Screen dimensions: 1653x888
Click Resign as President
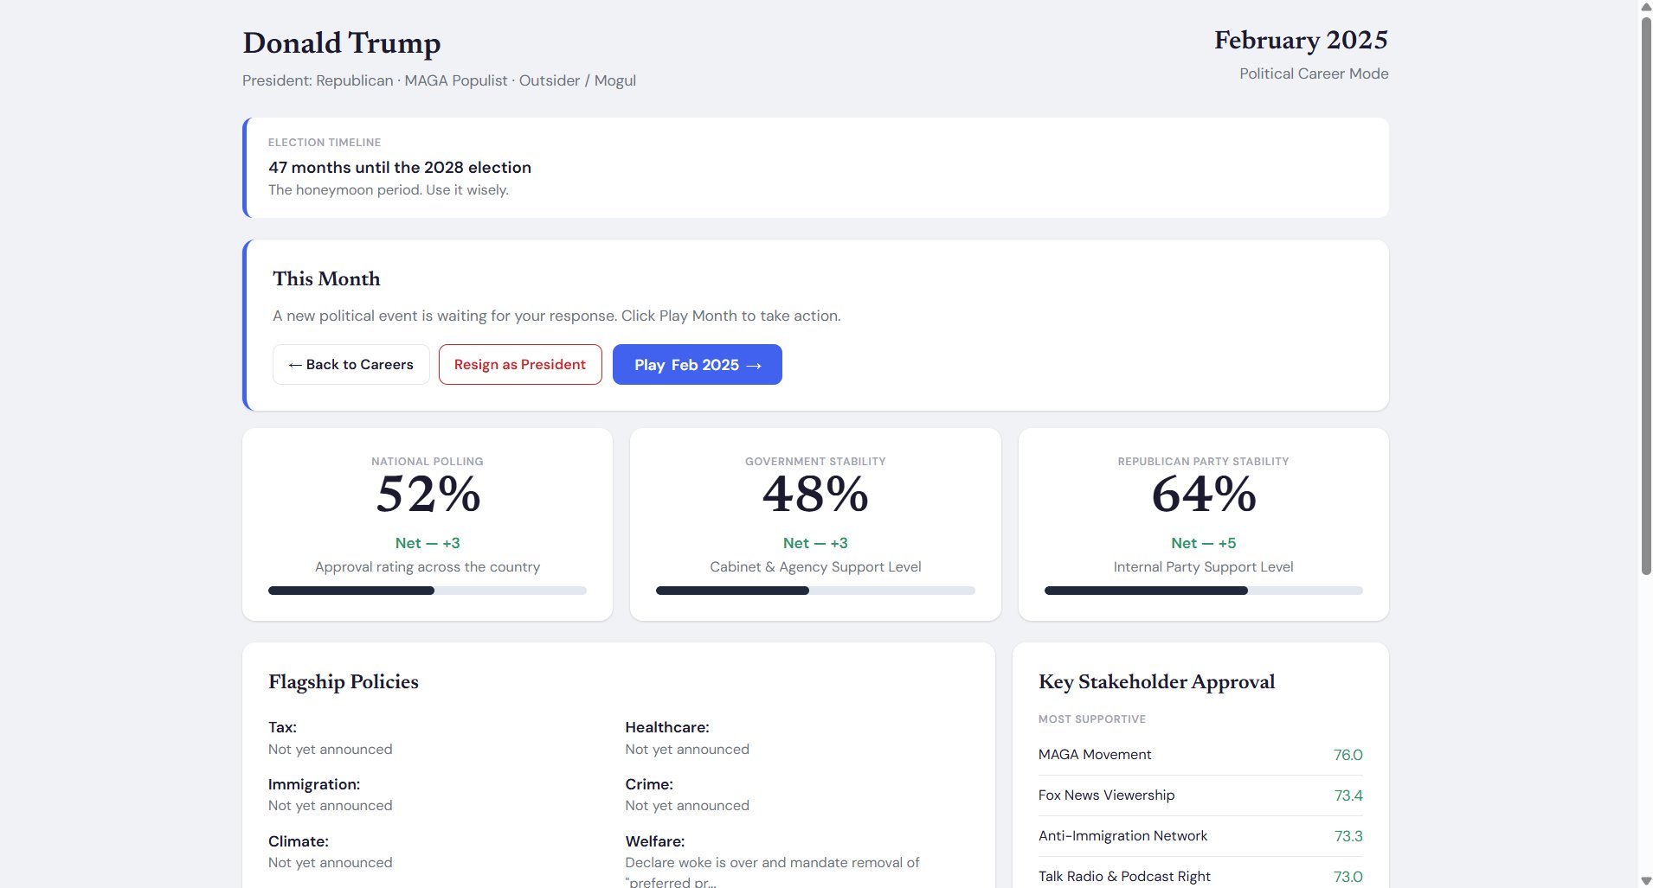tap(519, 364)
